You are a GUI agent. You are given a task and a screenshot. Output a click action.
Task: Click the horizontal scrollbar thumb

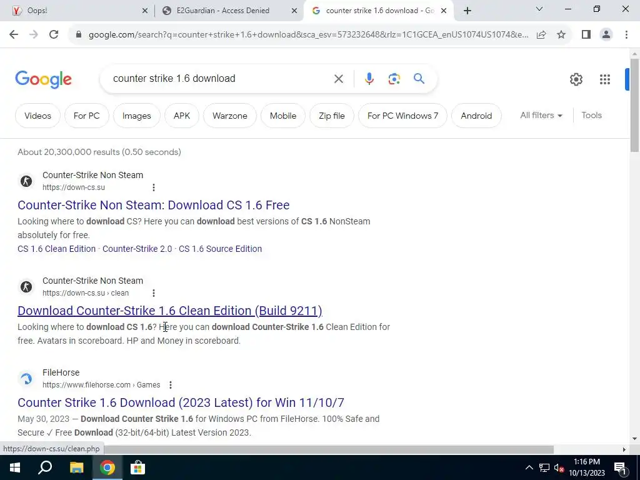pyautogui.click(x=329, y=449)
